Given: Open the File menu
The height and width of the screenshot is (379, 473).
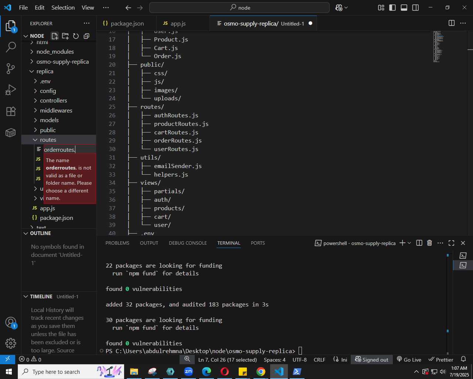Looking at the screenshot, I should 23,7.
